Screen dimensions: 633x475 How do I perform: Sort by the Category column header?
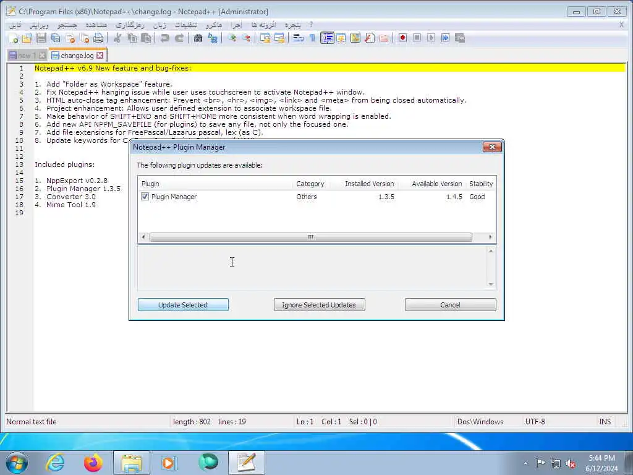310,184
